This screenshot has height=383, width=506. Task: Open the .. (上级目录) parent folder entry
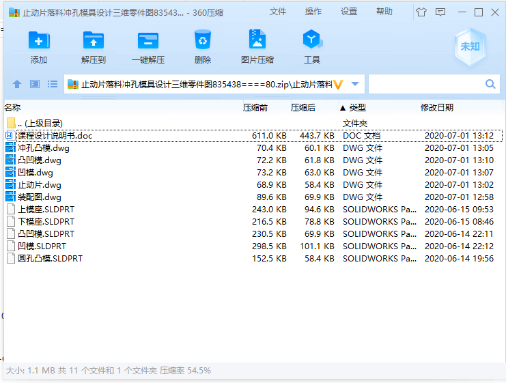click(x=40, y=123)
